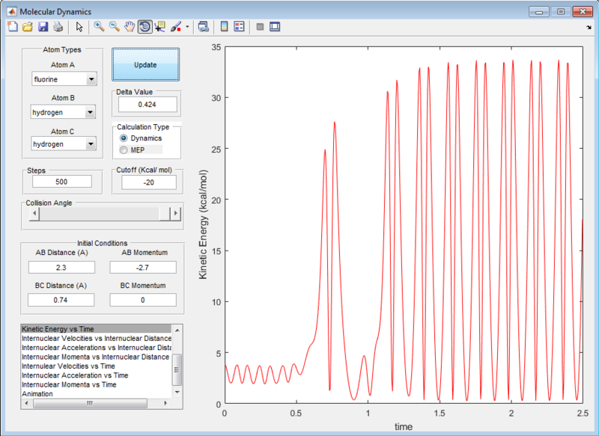
Task: Print the figure using the printer icon
Action: coord(58,27)
